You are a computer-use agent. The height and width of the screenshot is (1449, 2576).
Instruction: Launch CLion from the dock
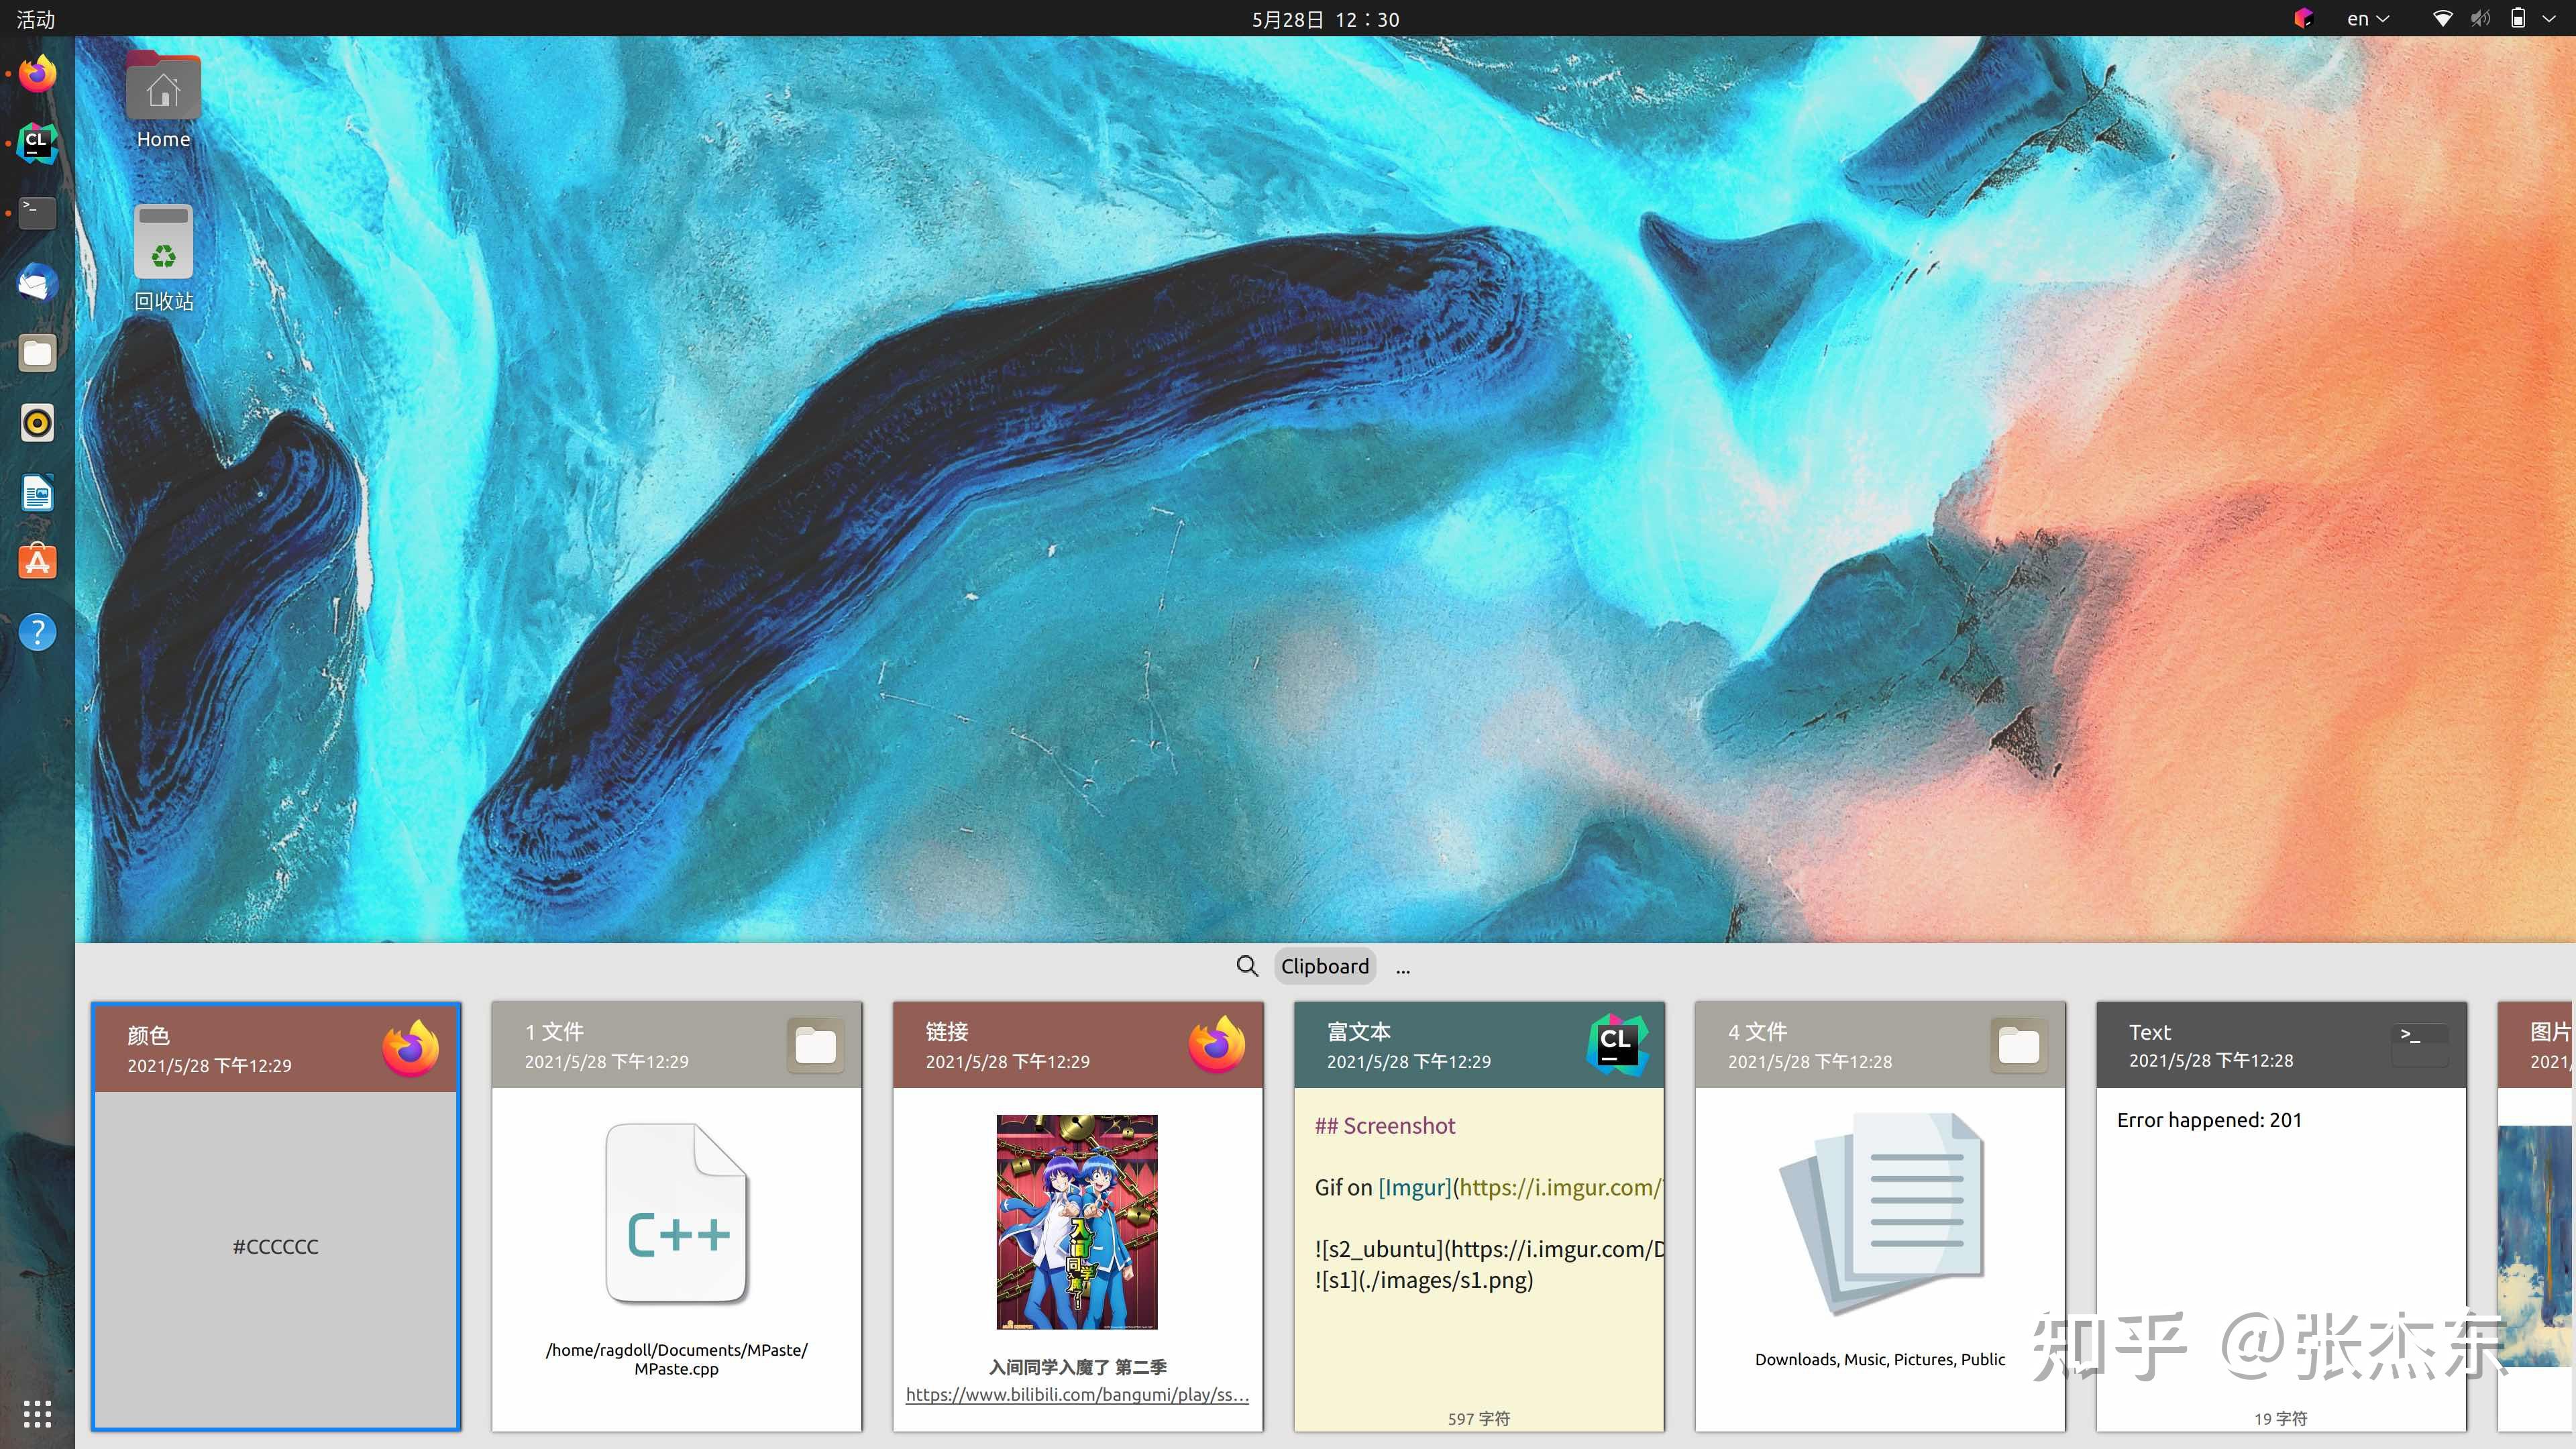pos(38,143)
